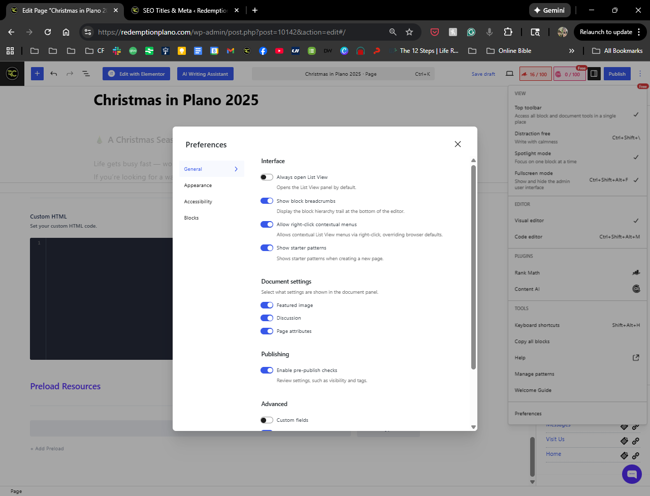The image size is (650, 496).
Task: Turn off Featured image toggle
Action: pyautogui.click(x=267, y=305)
